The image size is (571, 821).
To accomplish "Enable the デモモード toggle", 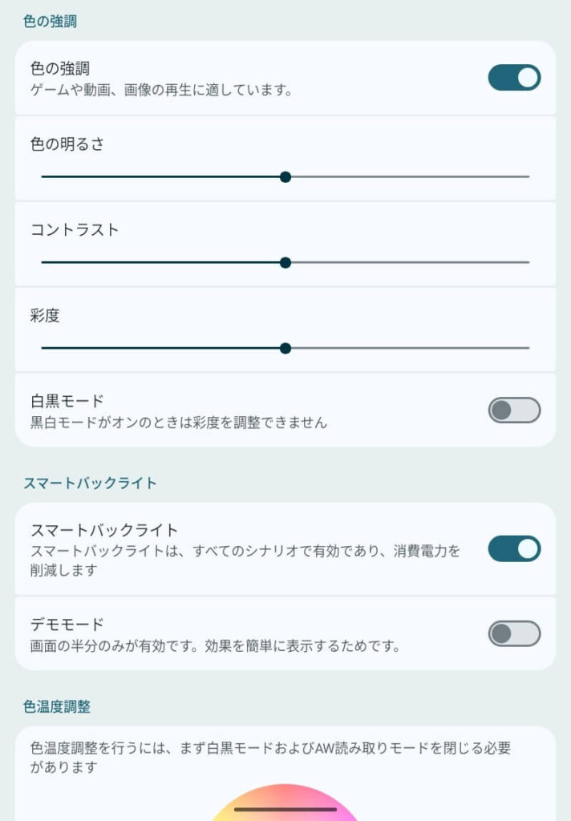I will (514, 633).
